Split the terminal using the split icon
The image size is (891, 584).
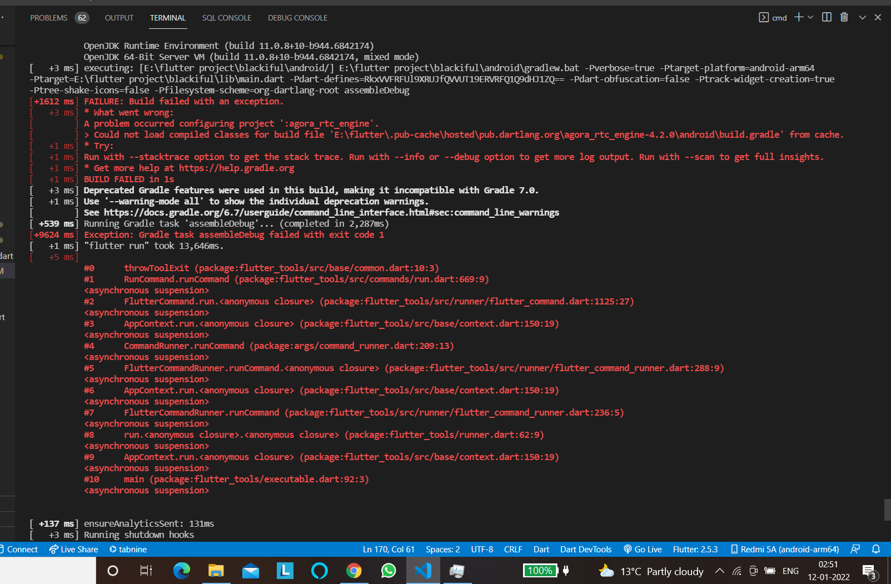[x=827, y=17]
